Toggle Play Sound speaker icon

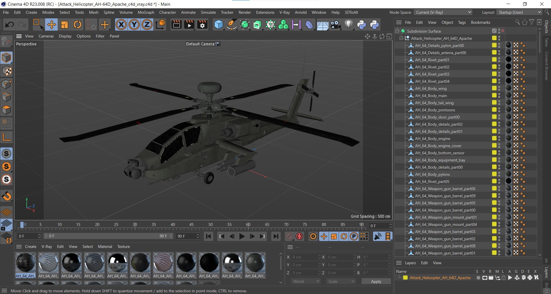(x=378, y=236)
